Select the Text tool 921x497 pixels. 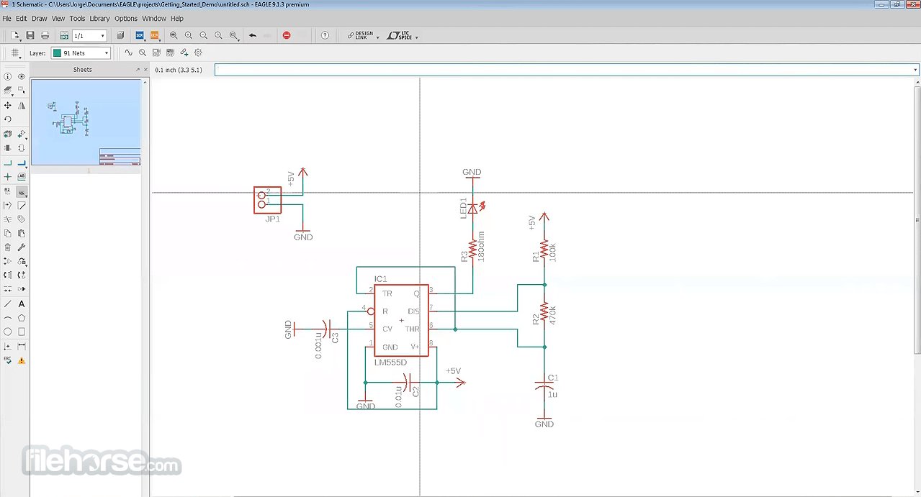(x=22, y=304)
